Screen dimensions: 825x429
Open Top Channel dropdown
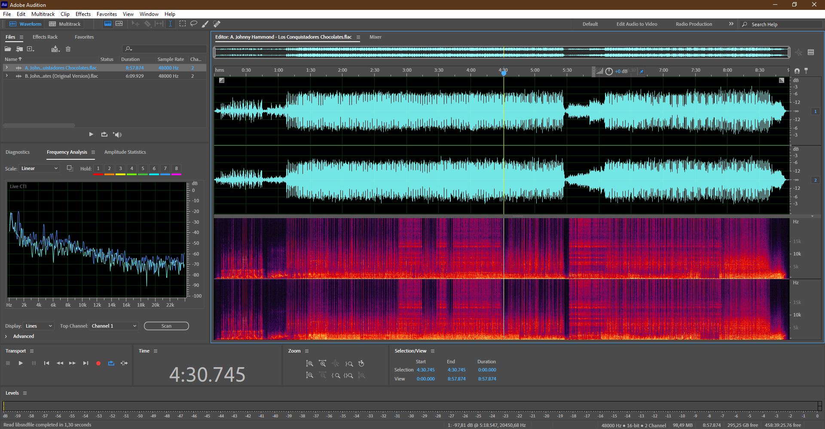coord(114,326)
